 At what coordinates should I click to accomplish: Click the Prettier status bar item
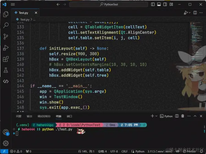tap(189, 151)
